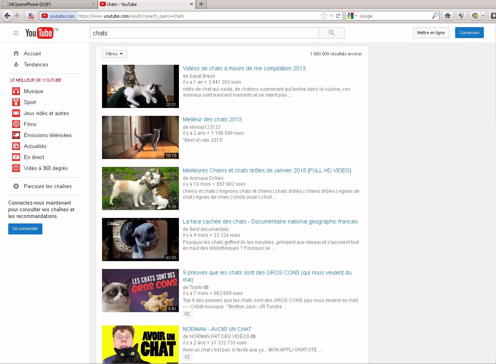
Task: Click the Actualités newspaper icon
Action: coord(16,146)
